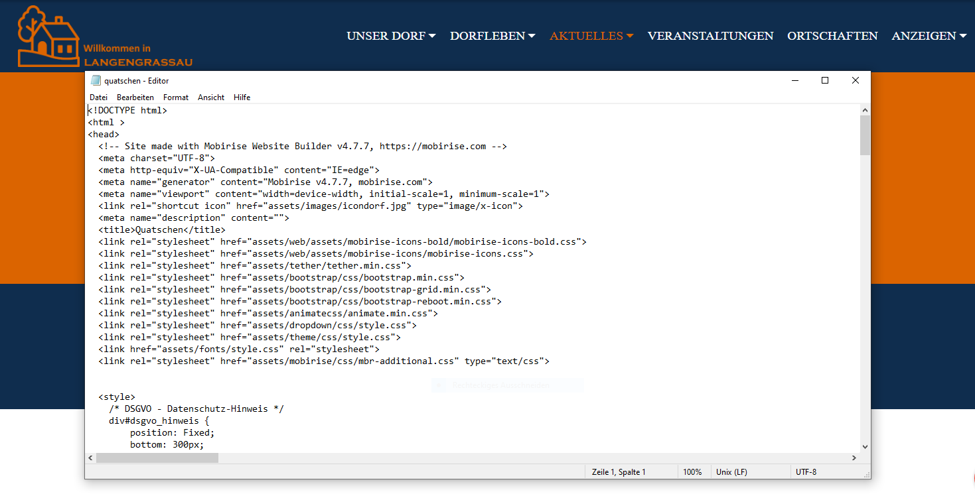Maximize the quatschen Editor window

pos(825,80)
